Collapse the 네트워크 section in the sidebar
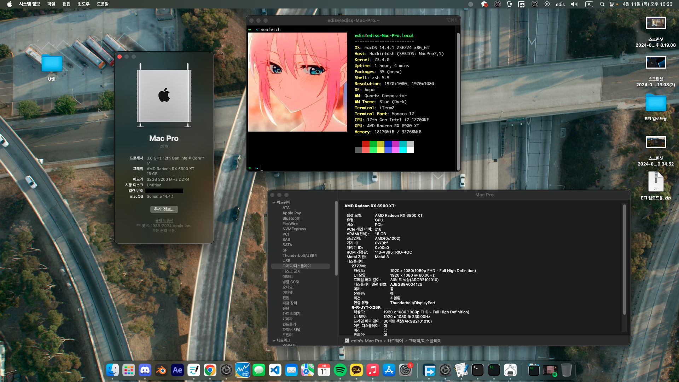The width and height of the screenshot is (679, 382). click(274, 341)
